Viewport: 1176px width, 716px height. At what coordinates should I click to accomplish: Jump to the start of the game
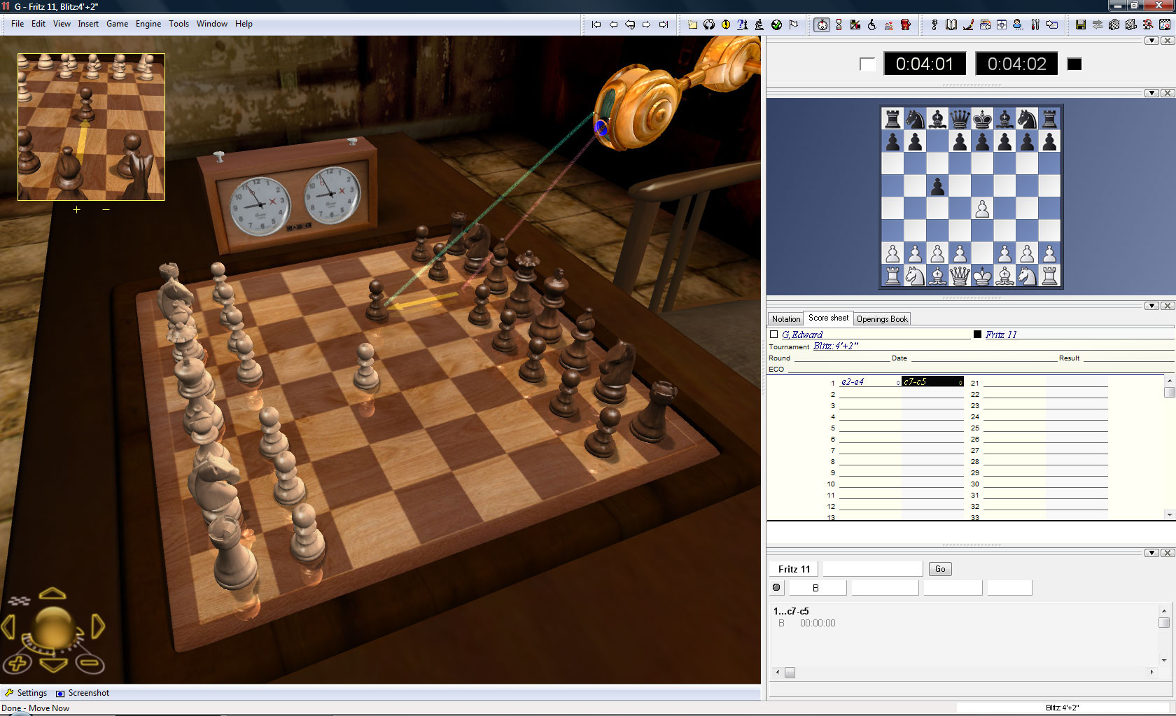596,24
